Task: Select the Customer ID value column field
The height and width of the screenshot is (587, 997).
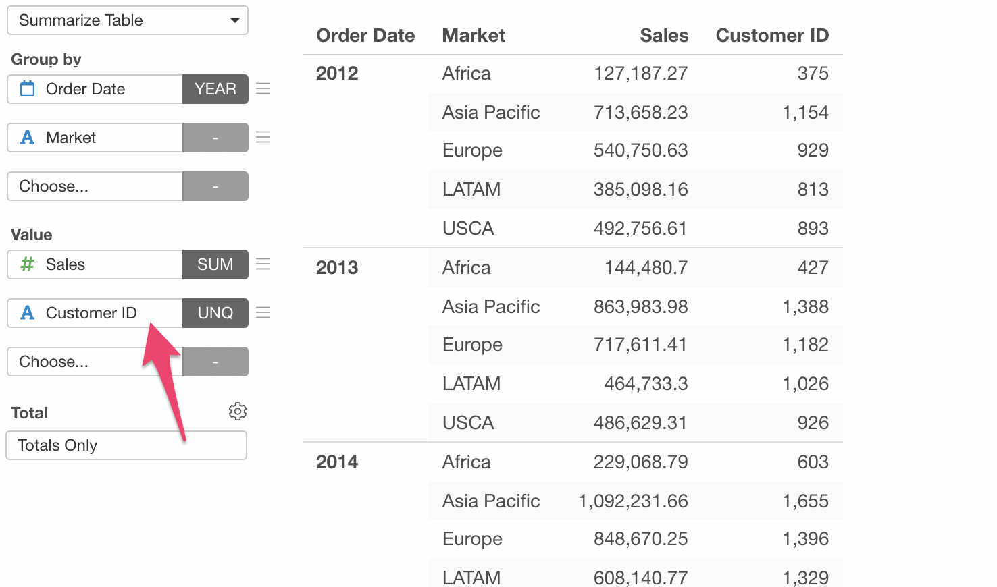Action: tap(95, 313)
